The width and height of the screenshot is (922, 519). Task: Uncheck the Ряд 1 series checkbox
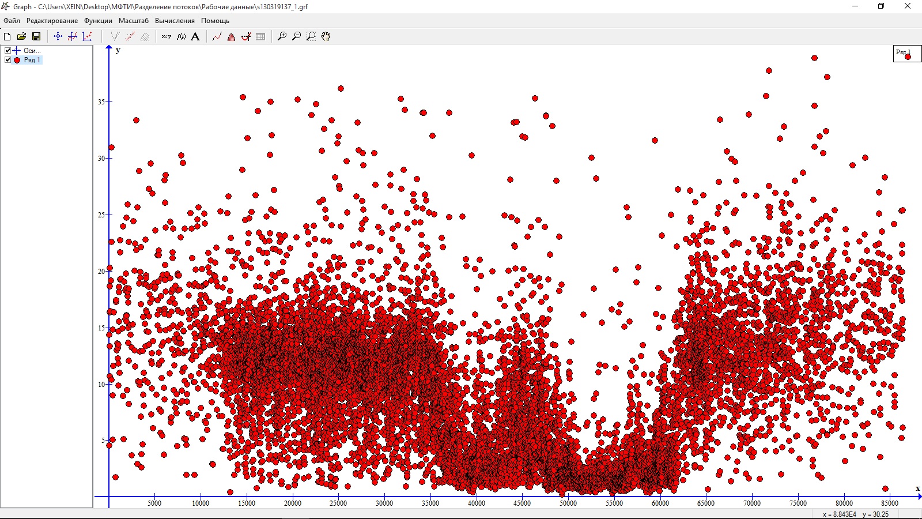click(x=7, y=60)
